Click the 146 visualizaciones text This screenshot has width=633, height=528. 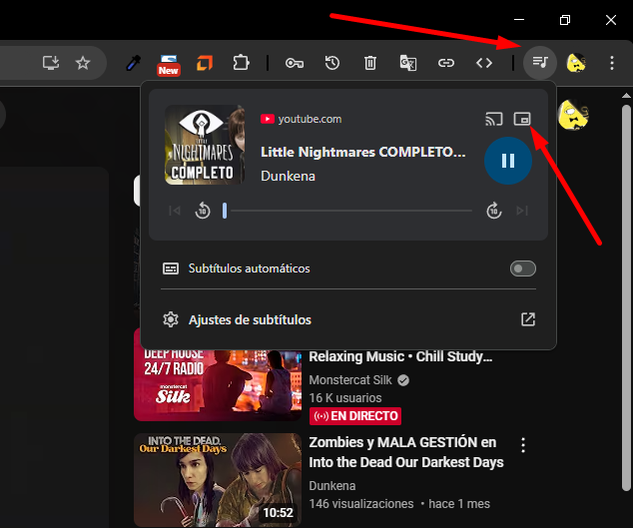tap(361, 504)
